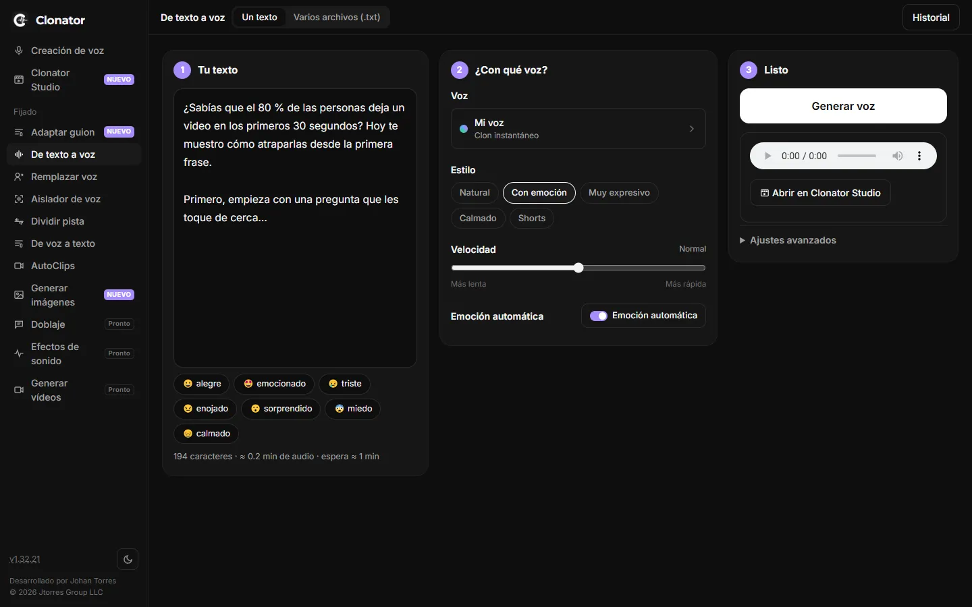
Task: Select the Natural style option
Action: coord(475,193)
